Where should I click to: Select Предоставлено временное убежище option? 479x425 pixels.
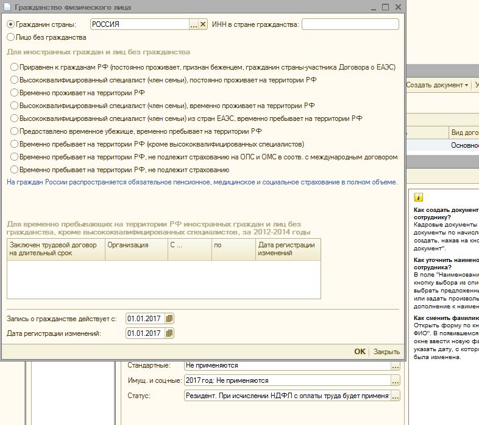(15, 131)
